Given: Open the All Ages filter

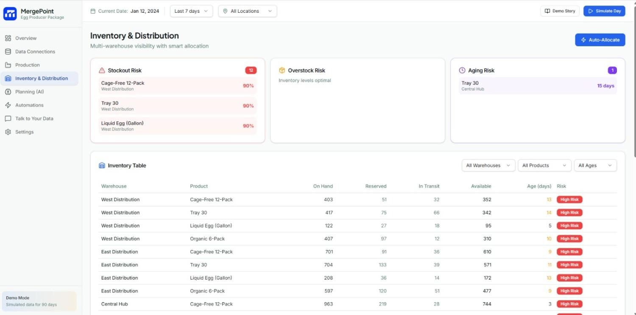Looking at the screenshot, I should 595,165.
